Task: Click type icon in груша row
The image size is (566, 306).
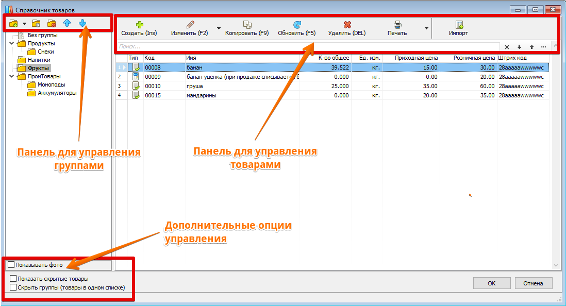Action: coord(136,86)
